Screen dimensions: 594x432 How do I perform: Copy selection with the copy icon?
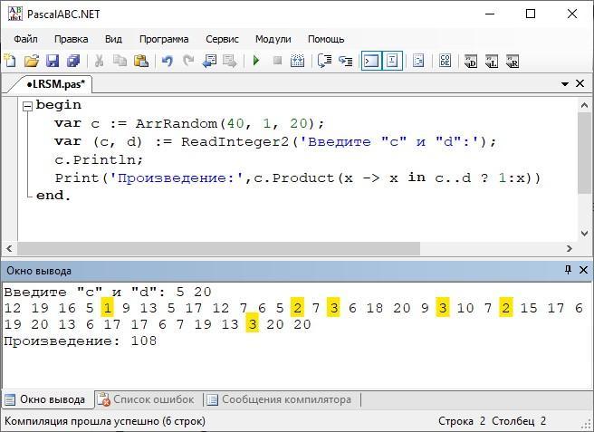tap(120, 61)
